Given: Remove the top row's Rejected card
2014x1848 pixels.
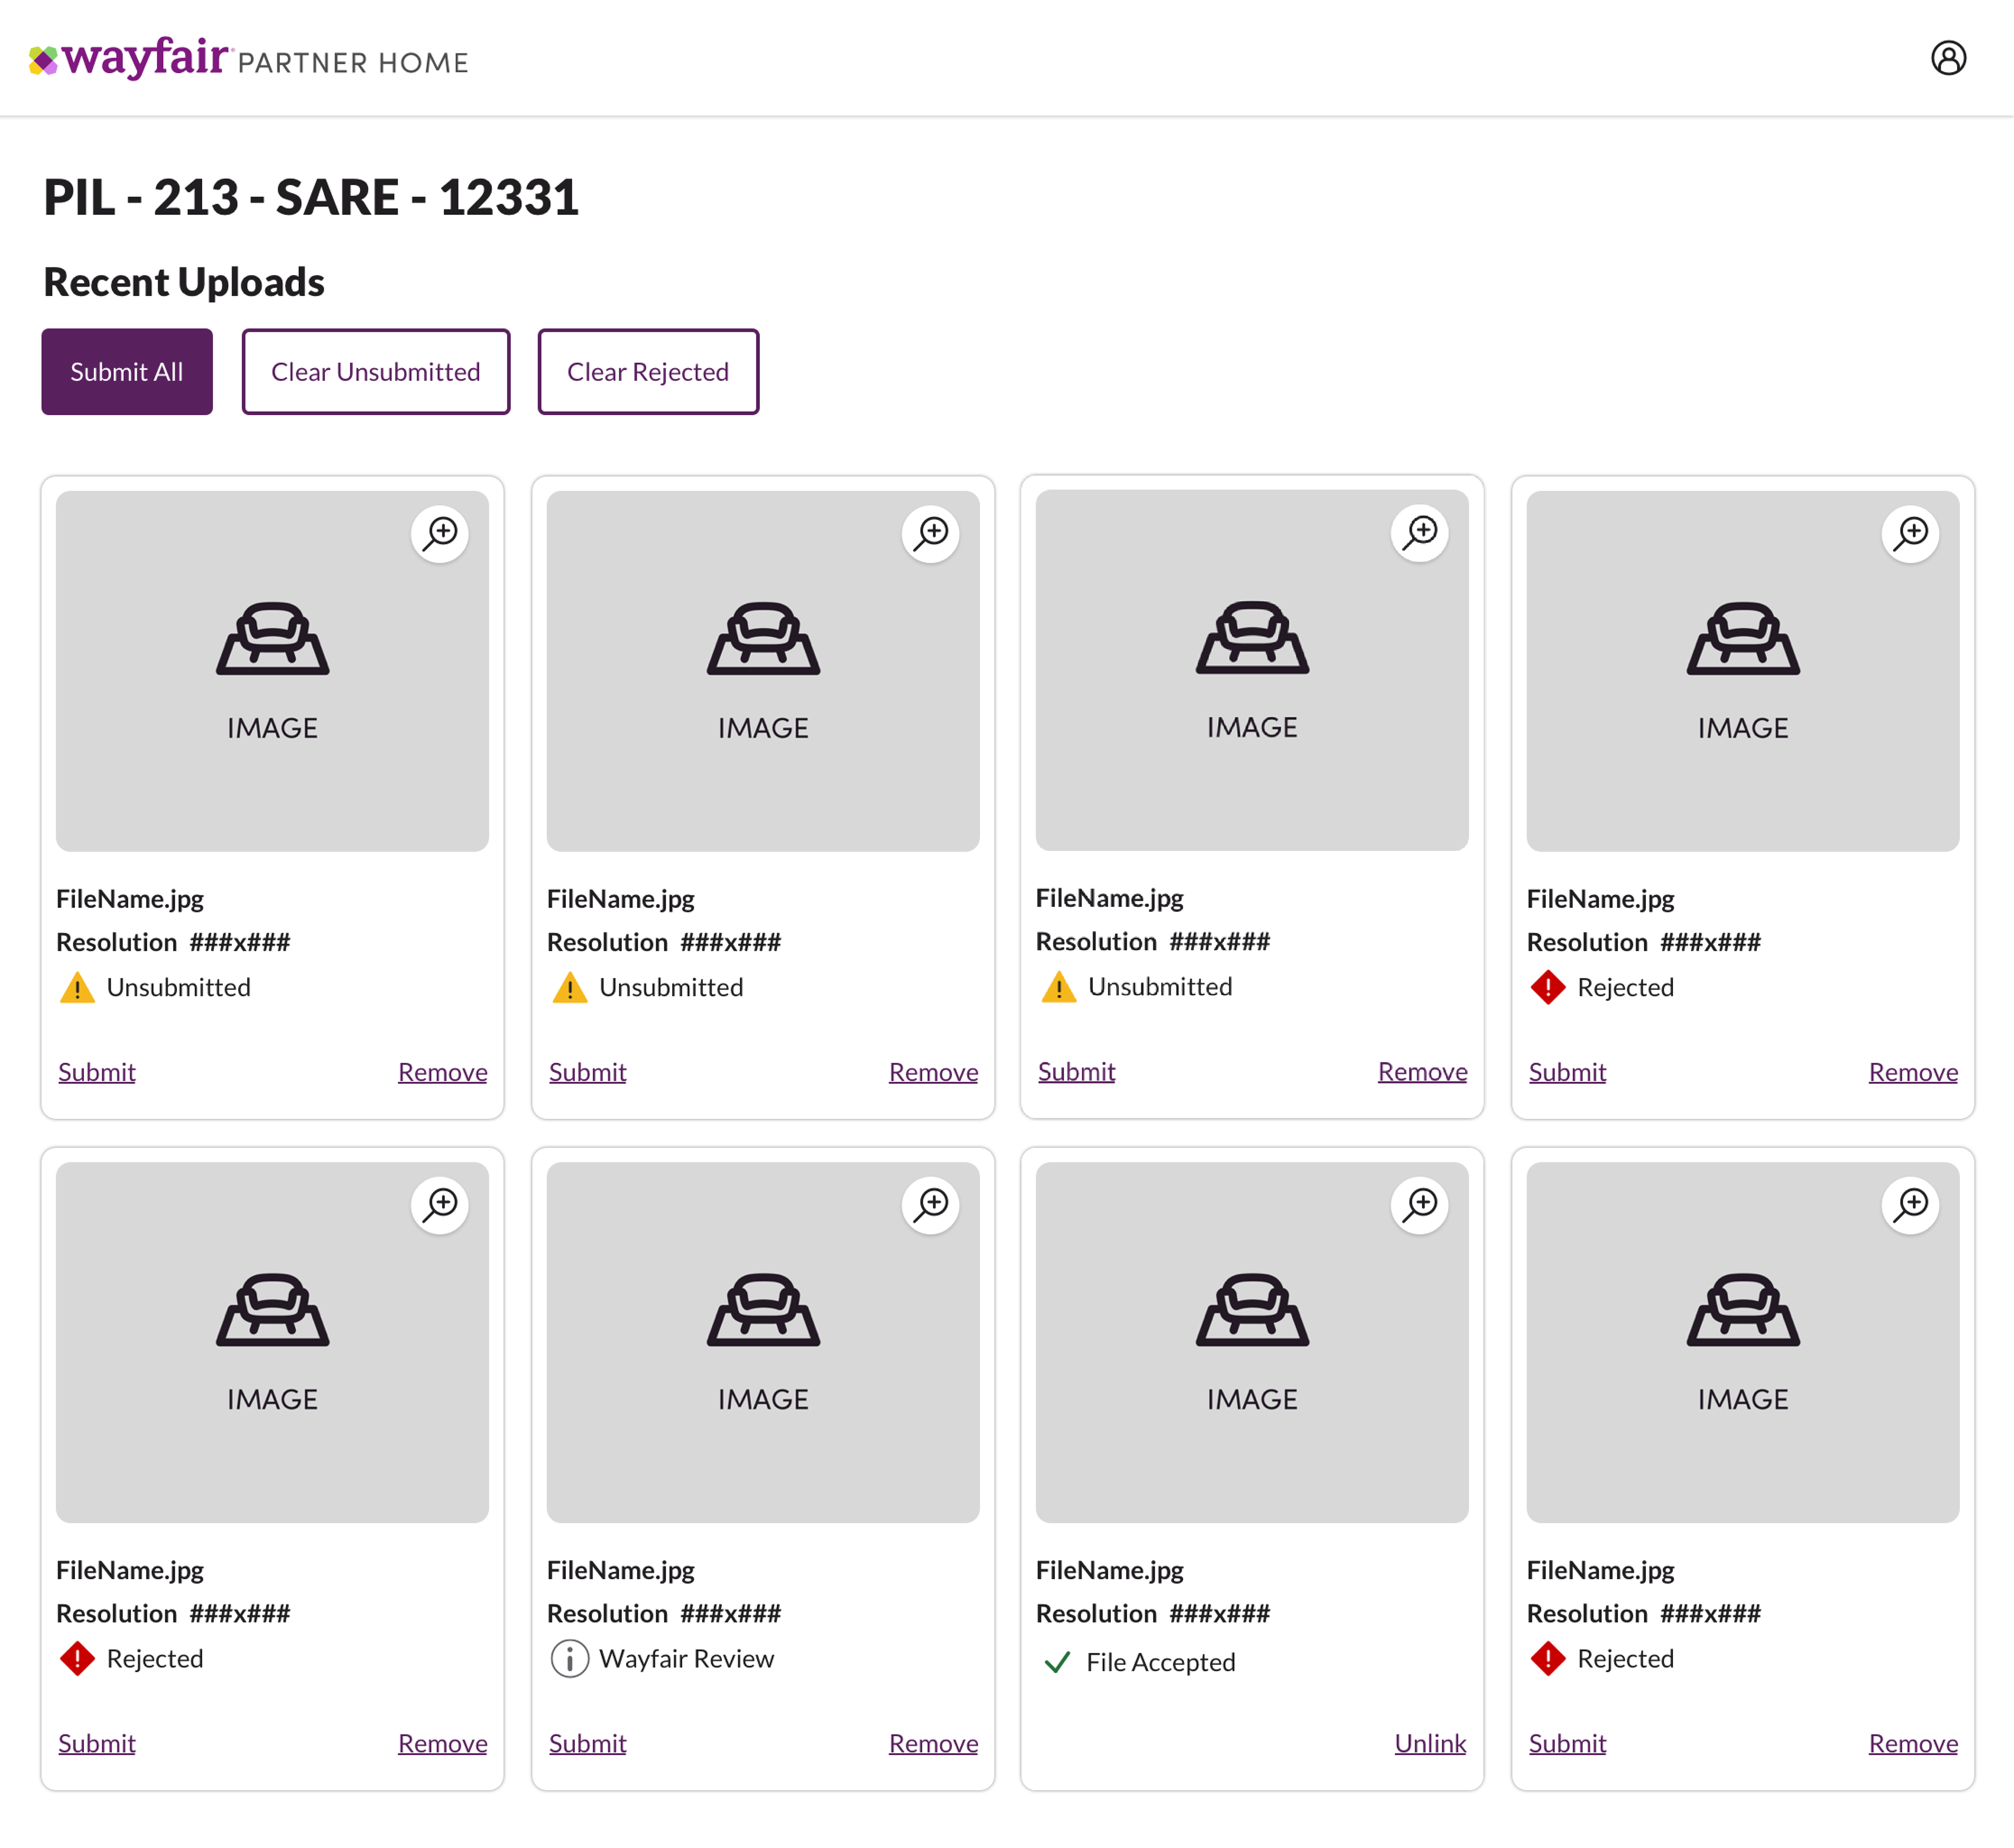Looking at the screenshot, I should pyautogui.click(x=1913, y=1072).
